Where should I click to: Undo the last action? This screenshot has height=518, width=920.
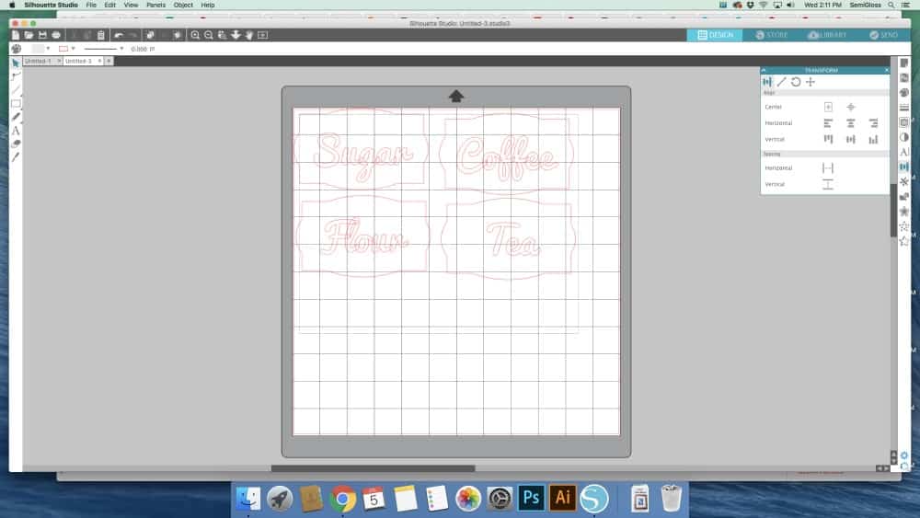pyautogui.click(x=119, y=35)
